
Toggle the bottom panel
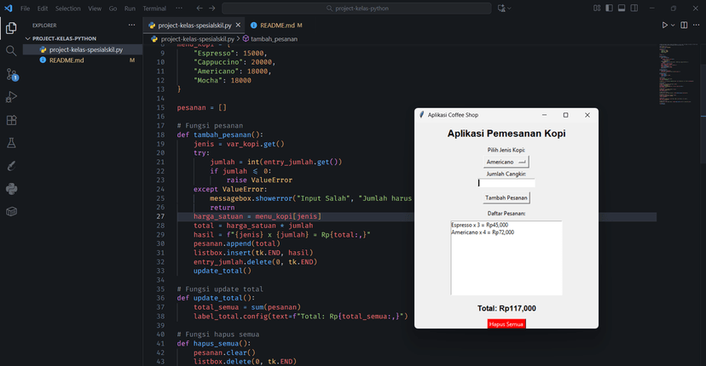click(622, 9)
